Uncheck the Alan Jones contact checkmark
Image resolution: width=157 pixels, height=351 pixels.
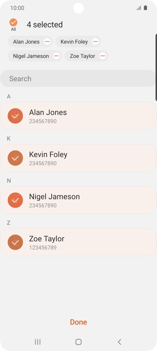coord(15,116)
